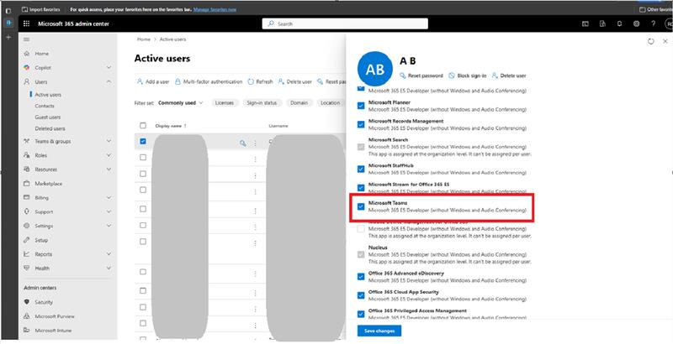Expand Teams & groups in the navigation
673x344 pixels.
point(109,141)
